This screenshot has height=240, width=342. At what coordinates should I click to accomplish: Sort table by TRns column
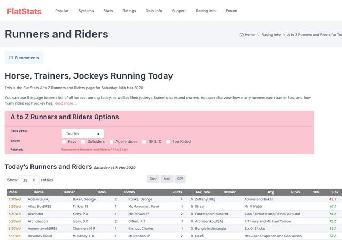pyautogui.click(x=102, y=192)
